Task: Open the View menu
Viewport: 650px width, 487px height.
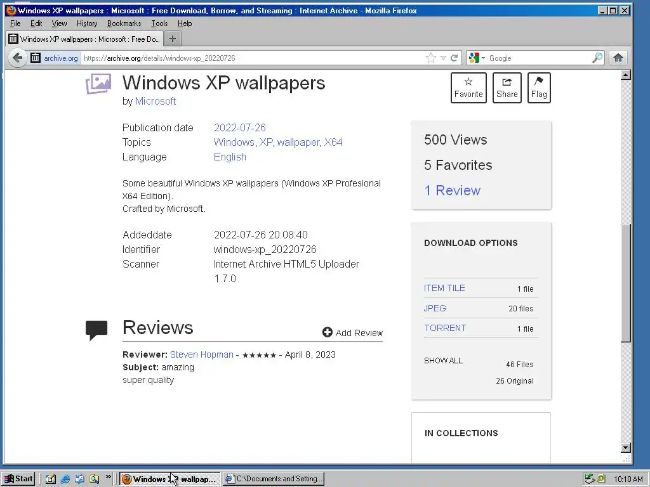Action: pyautogui.click(x=59, y=23)
